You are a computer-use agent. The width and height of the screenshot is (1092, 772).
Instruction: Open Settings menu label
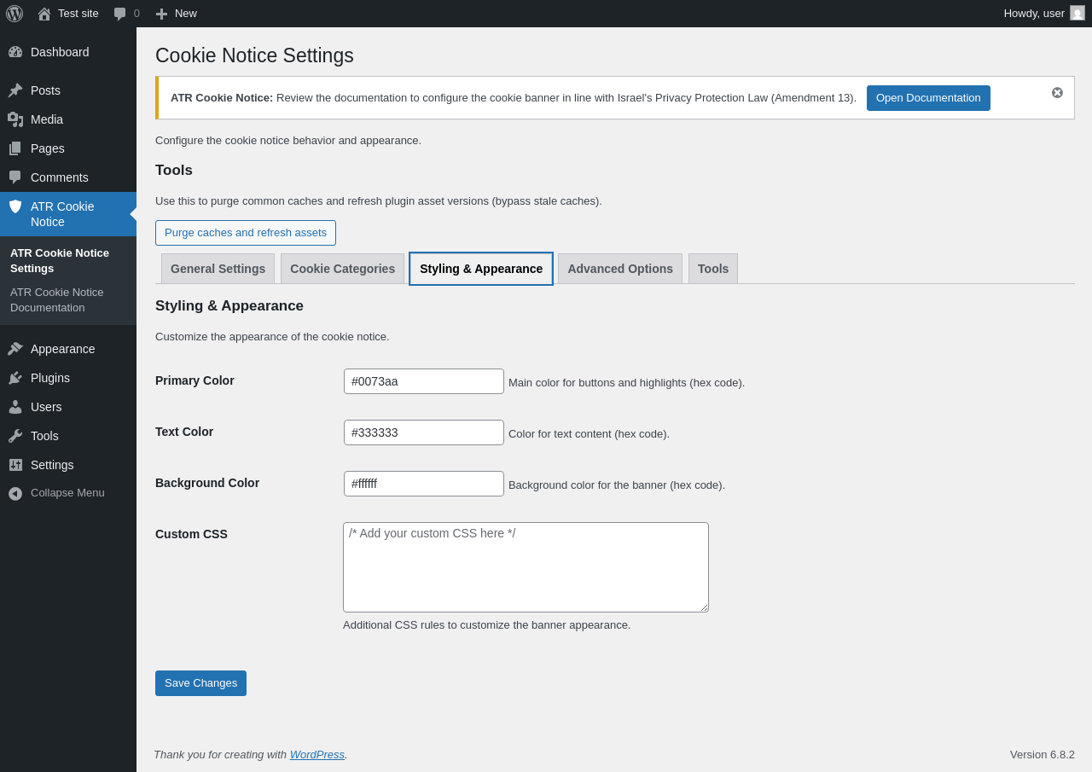coord(52,465)
